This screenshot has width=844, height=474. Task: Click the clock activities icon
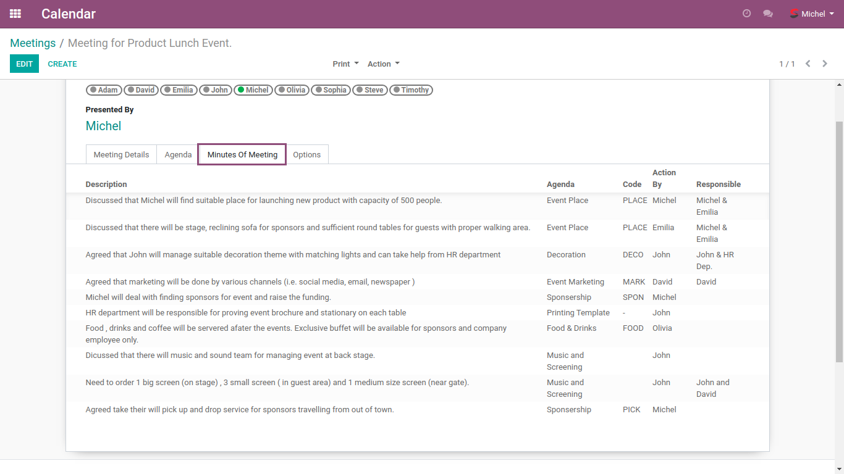[x=746, y=14]
